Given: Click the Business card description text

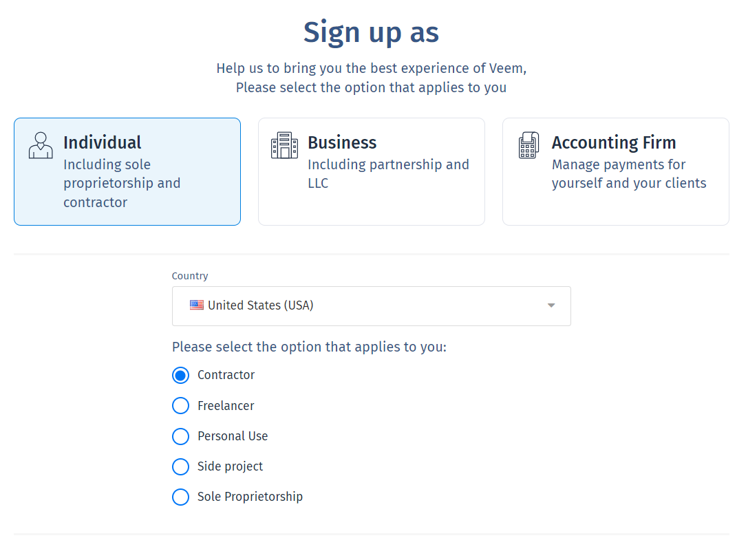Looking at the screenshot, I should pos(388,173).
